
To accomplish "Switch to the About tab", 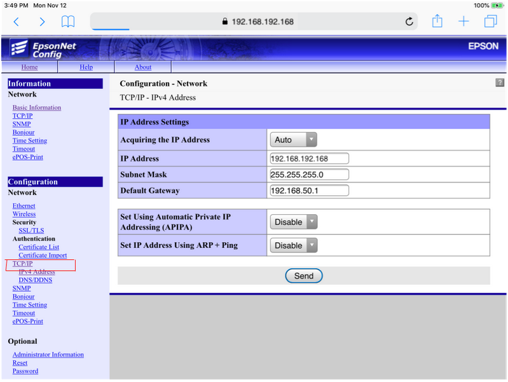I will click(x=143, y=67).
